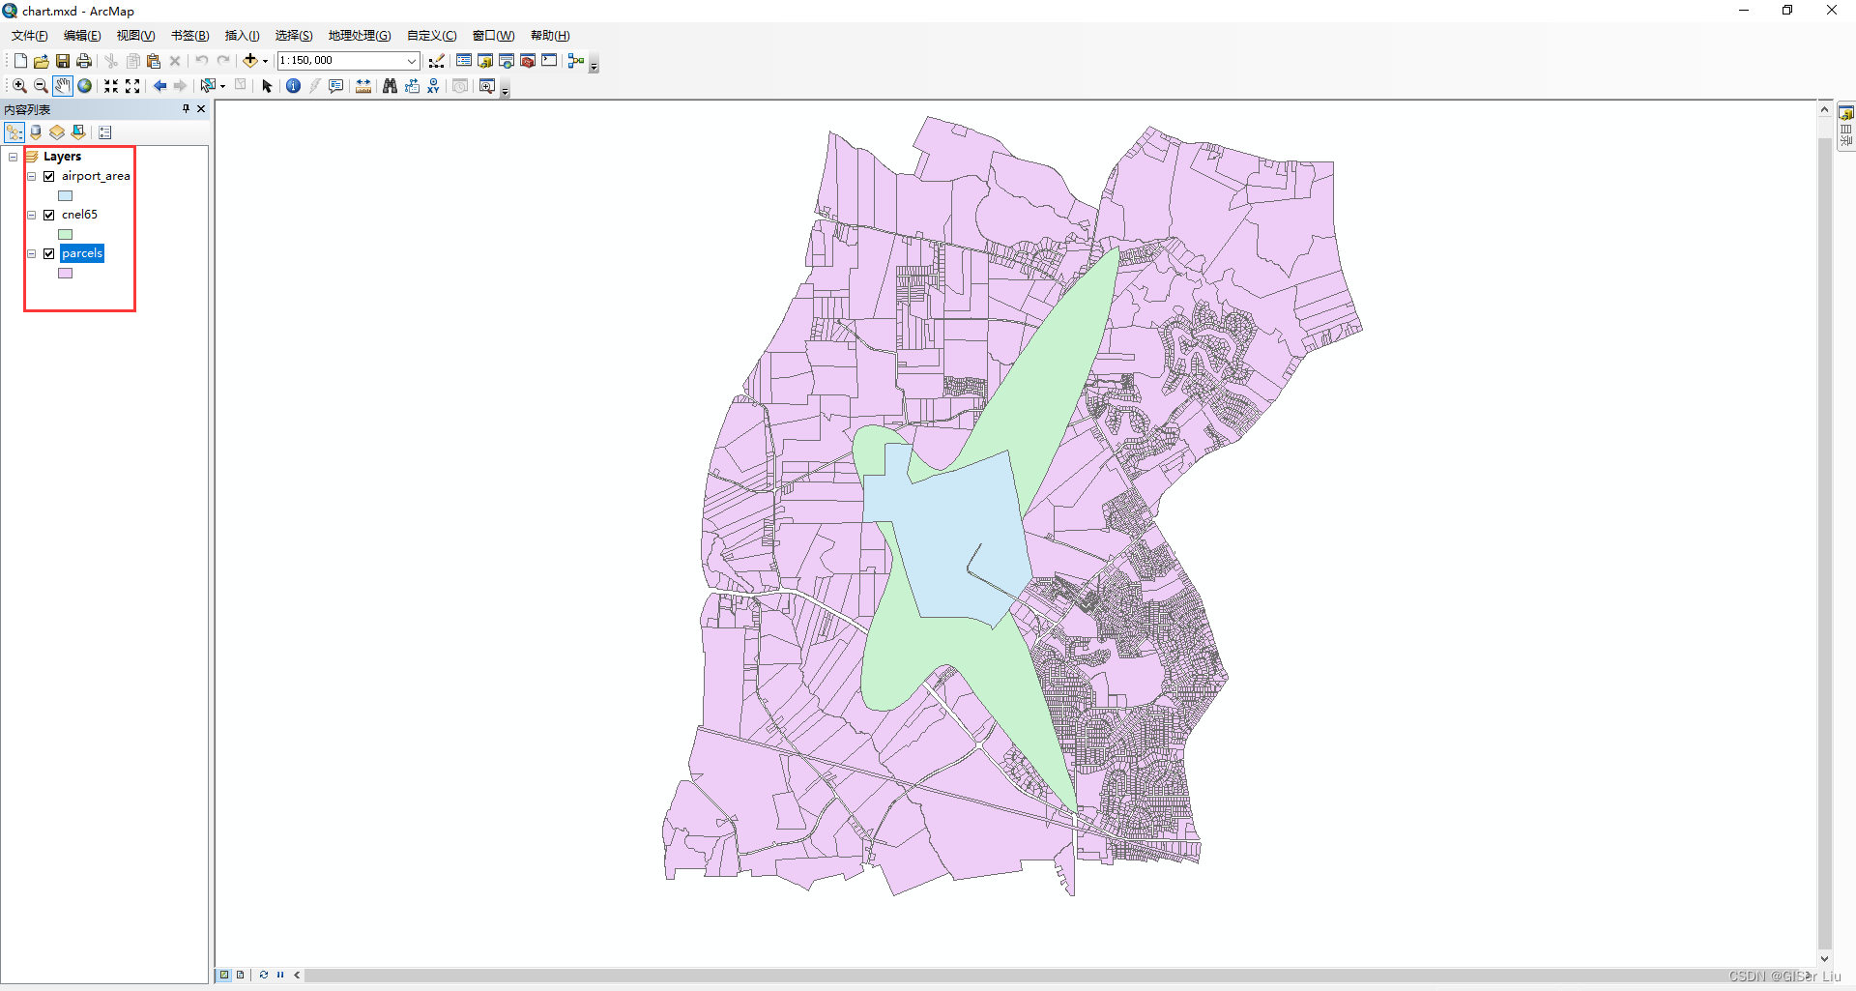The image size is (1856, 991).
Task: Select the Zoom In tool
Action: click(x=19, y=86)
